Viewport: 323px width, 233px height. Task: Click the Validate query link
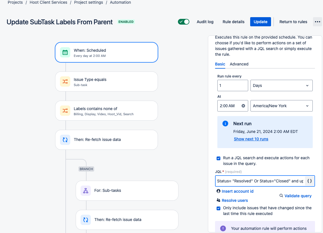point(298,196)
